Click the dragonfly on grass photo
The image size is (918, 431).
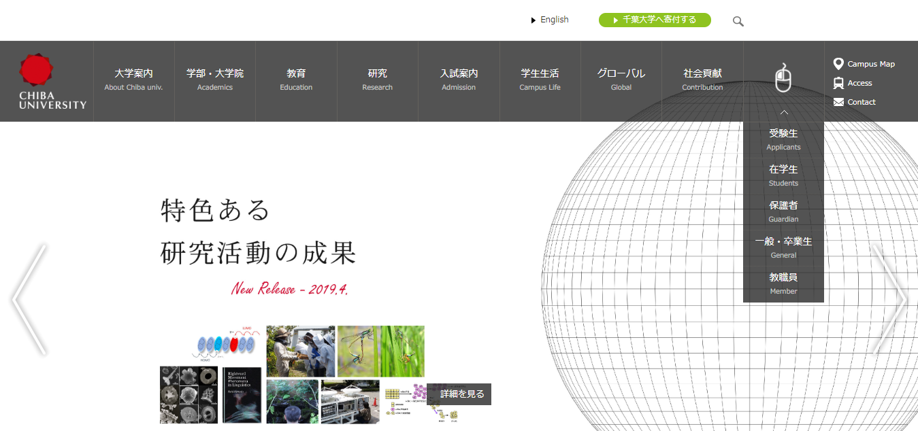point(381,351)
